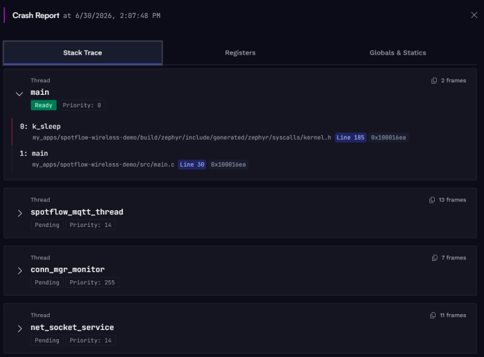
Task: Open the Registers tab
Action: click(240, 53)
